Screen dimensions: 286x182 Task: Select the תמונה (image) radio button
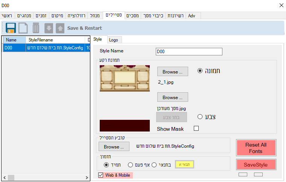coord(200,71)
